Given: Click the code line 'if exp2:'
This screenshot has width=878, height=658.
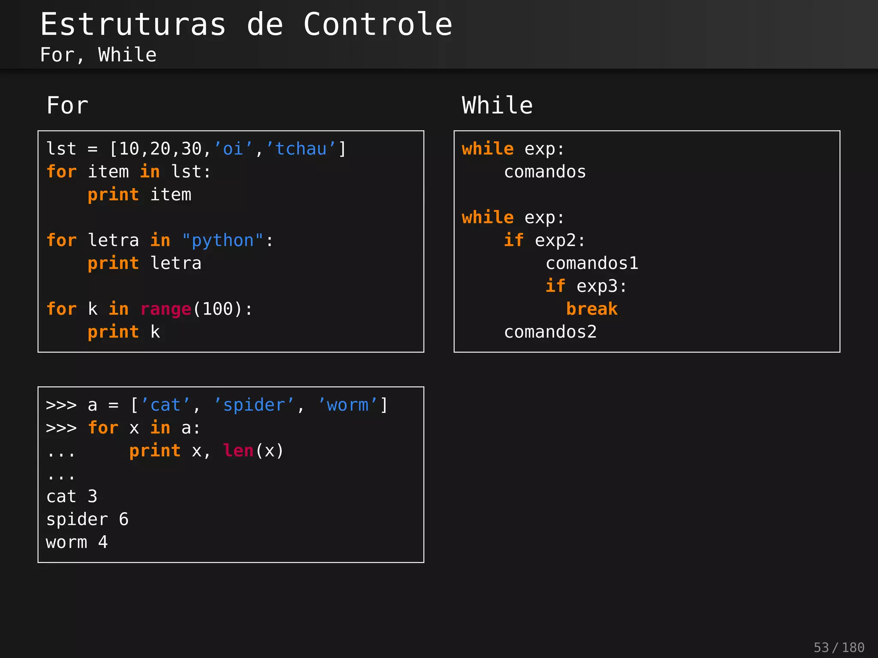Looking at the screenshot, I should [x=544, y=240].
